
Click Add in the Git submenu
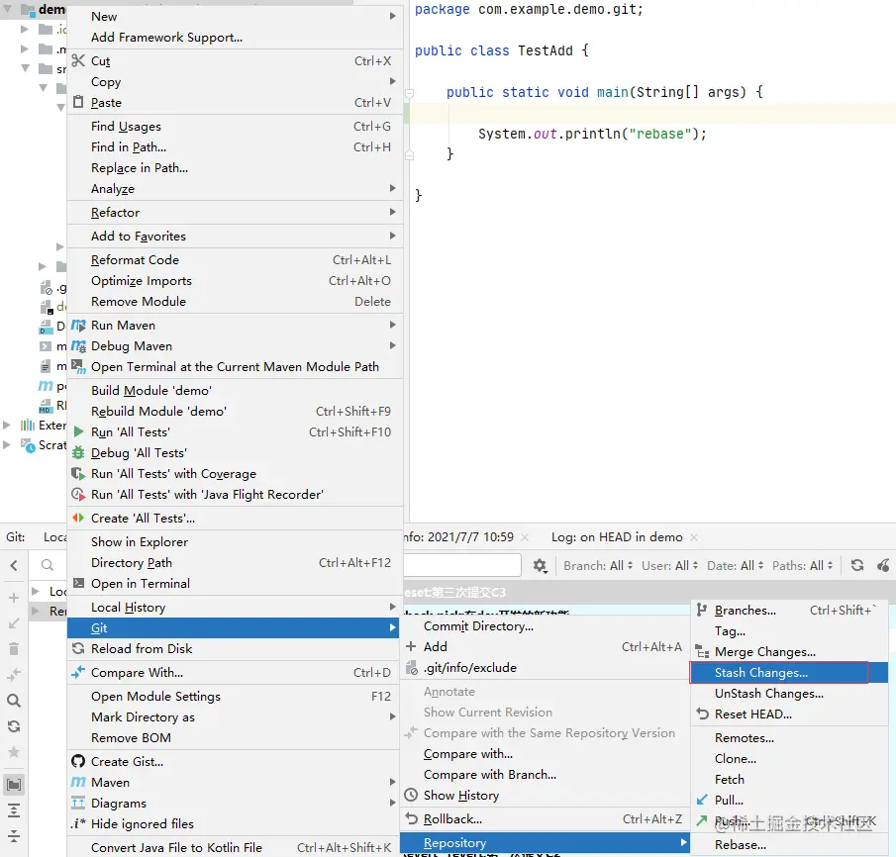[545, 647]
